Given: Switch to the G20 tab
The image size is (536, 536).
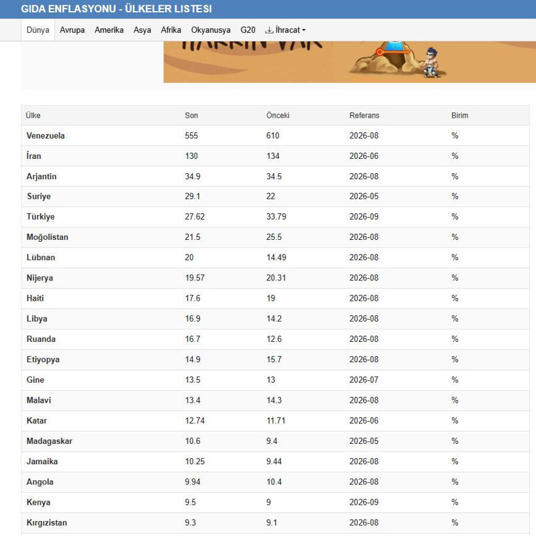Looking at the screenshot, I should (248, 30).
